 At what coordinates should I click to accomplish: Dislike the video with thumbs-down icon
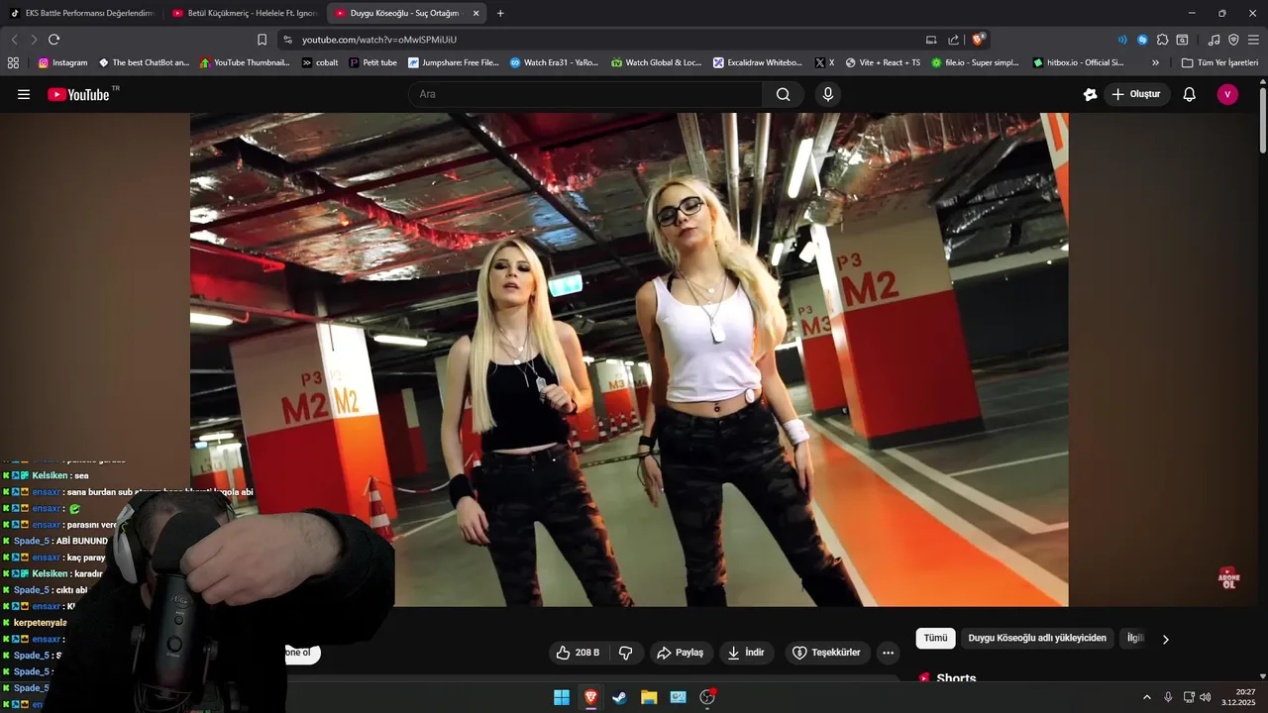tap(626, 653)
